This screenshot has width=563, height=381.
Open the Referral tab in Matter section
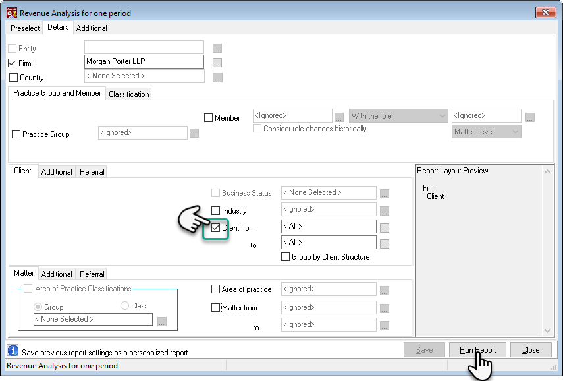(x=92, y=274)
